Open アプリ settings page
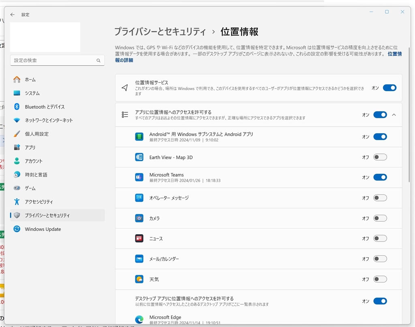The width and height of the screenshot is (415, 327). [57, 147]
